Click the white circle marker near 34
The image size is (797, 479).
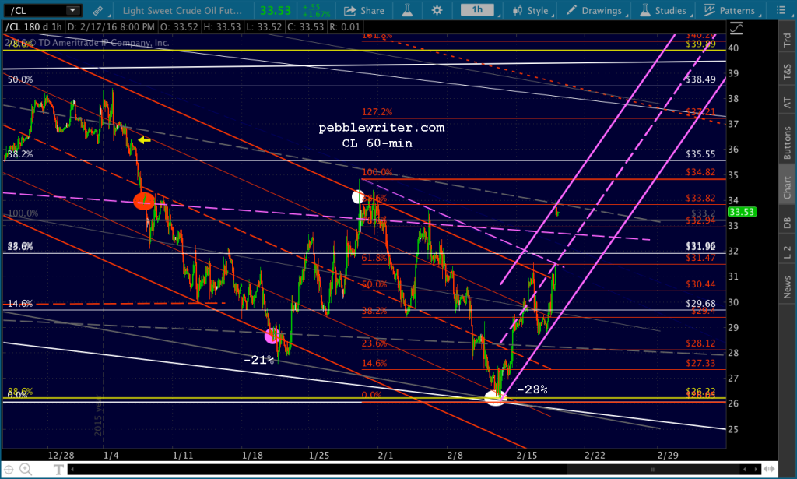pos(358,196)
